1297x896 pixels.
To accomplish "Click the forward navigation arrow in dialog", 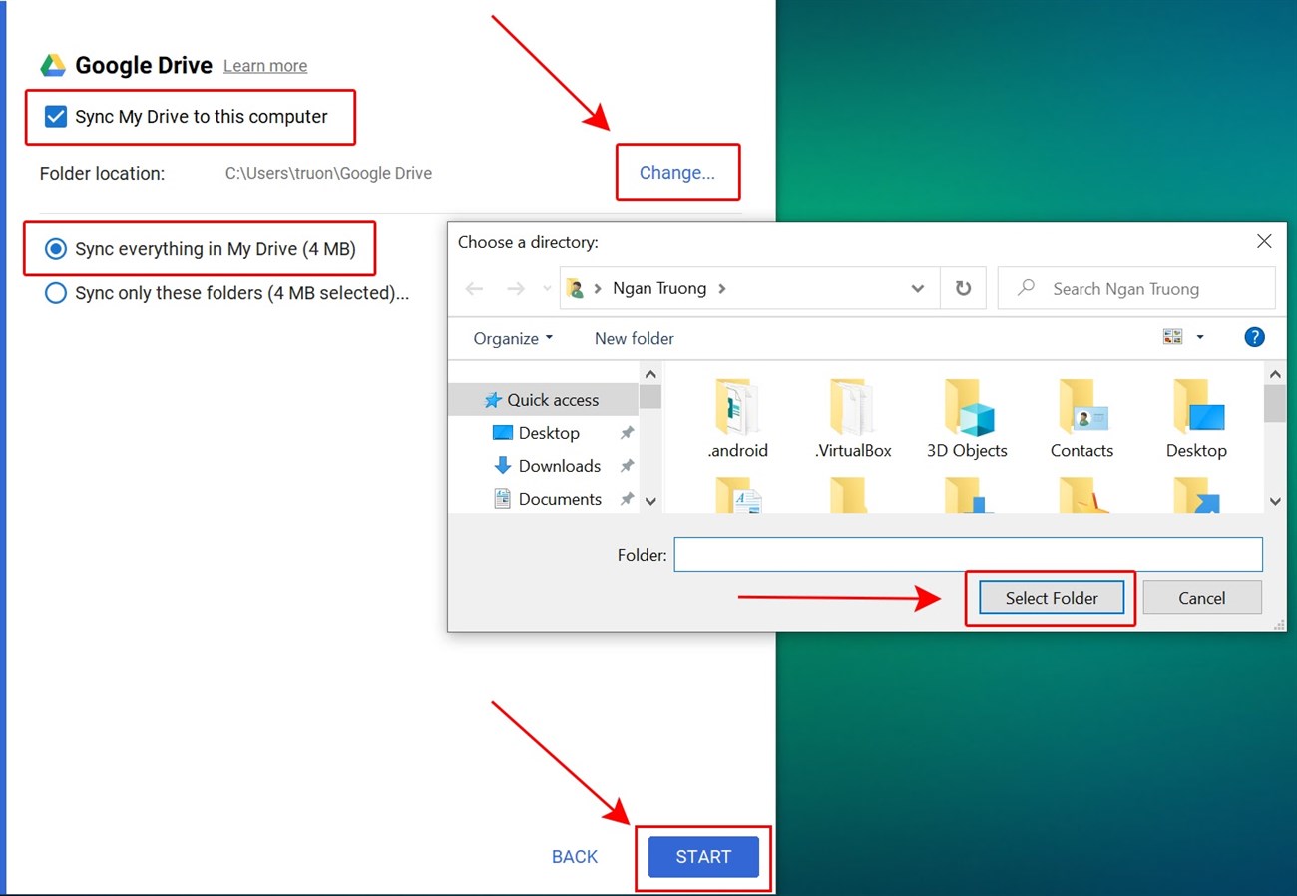I will [x=516, y=289].
